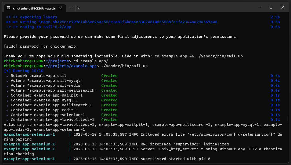The image size is (291, 165).
Task: Click the checkmark beside Volume example-app-sail-redis
Action: 7,85
